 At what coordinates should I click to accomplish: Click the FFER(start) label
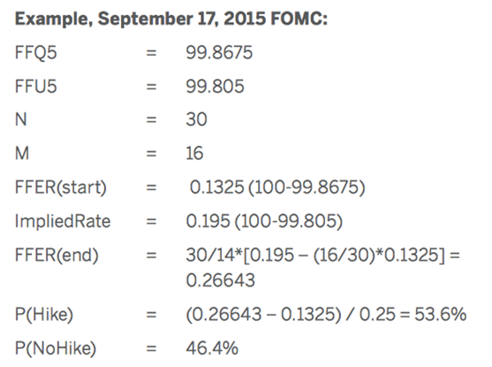point(61,187)
